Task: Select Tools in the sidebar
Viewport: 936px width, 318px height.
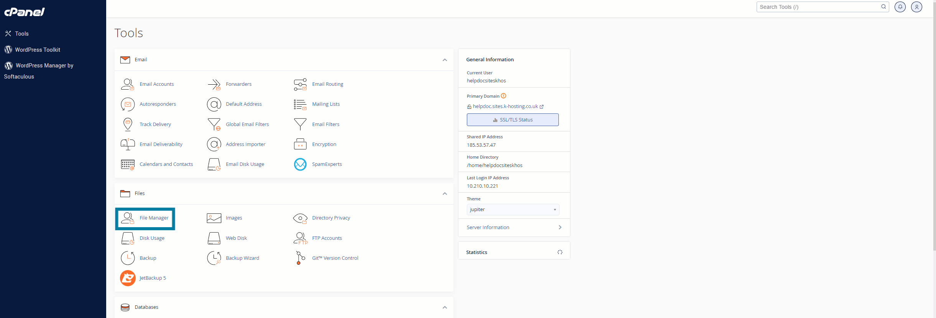Action: coord(17,34)
